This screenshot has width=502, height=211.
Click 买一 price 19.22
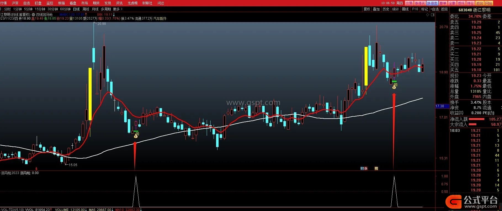[x=476, y=49]
